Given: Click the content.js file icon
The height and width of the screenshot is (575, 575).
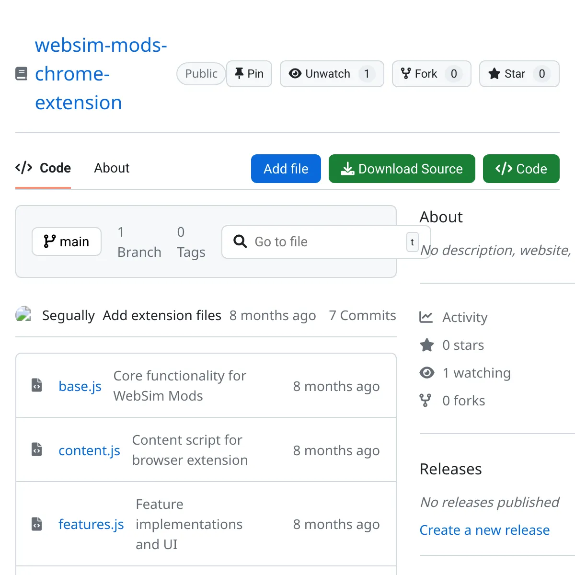Looking at the screenshot, I should click(37, 449).
